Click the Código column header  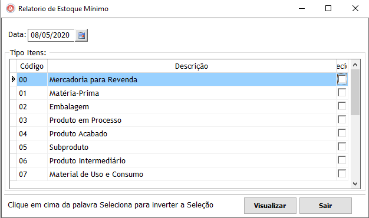pos(32,66)
